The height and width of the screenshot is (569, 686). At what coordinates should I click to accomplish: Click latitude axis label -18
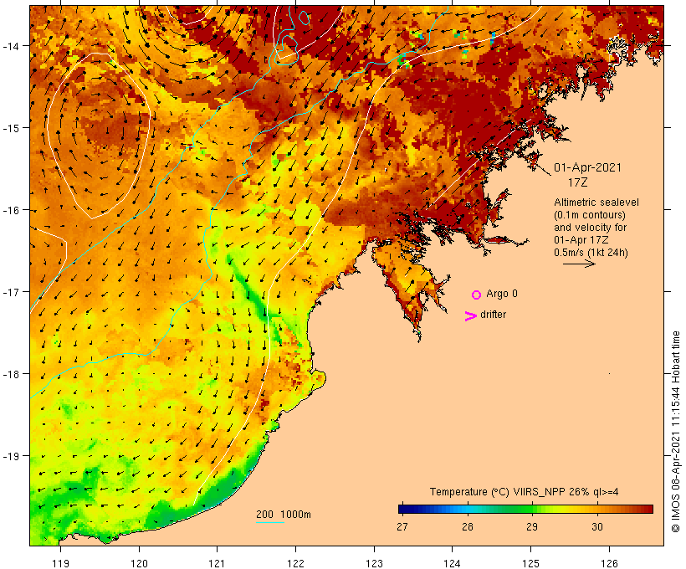pos(10,374)
